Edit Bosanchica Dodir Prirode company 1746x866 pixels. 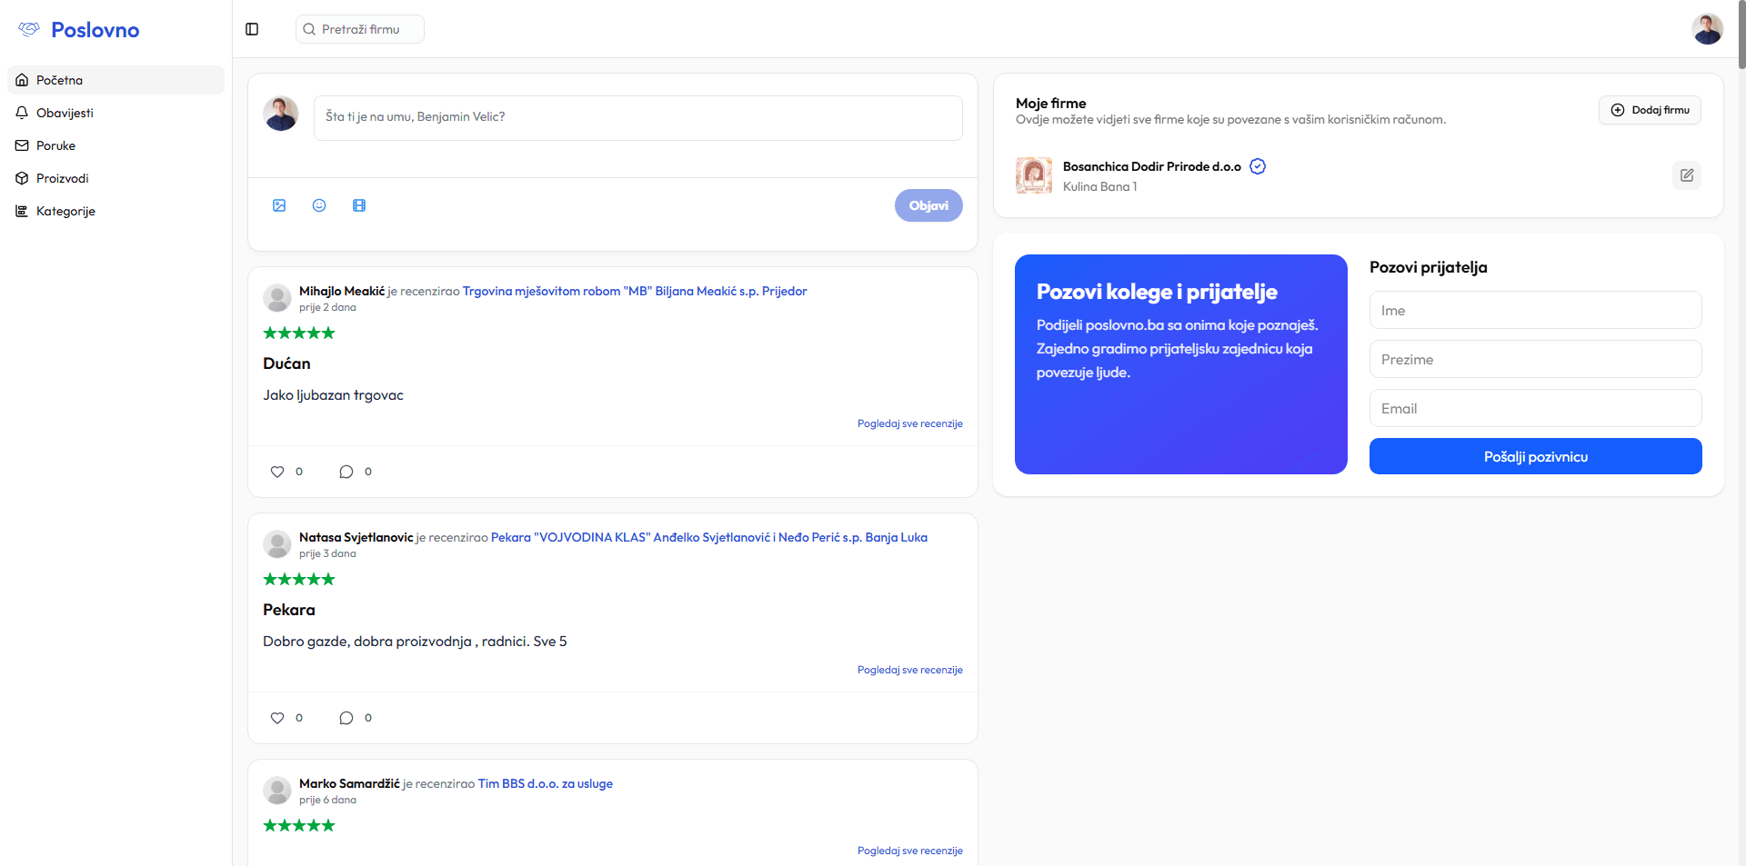pos(1687,175)
